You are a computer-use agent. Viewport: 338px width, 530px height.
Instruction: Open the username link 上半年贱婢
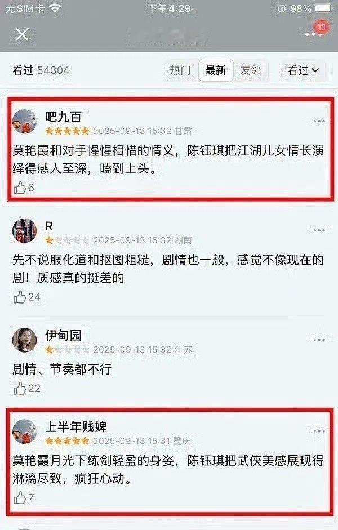(75, 427)
